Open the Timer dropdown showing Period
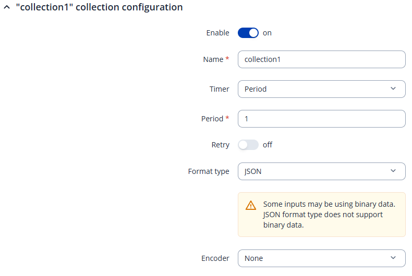This screenshot has height=276, width=412. click(x=313, y=89)
